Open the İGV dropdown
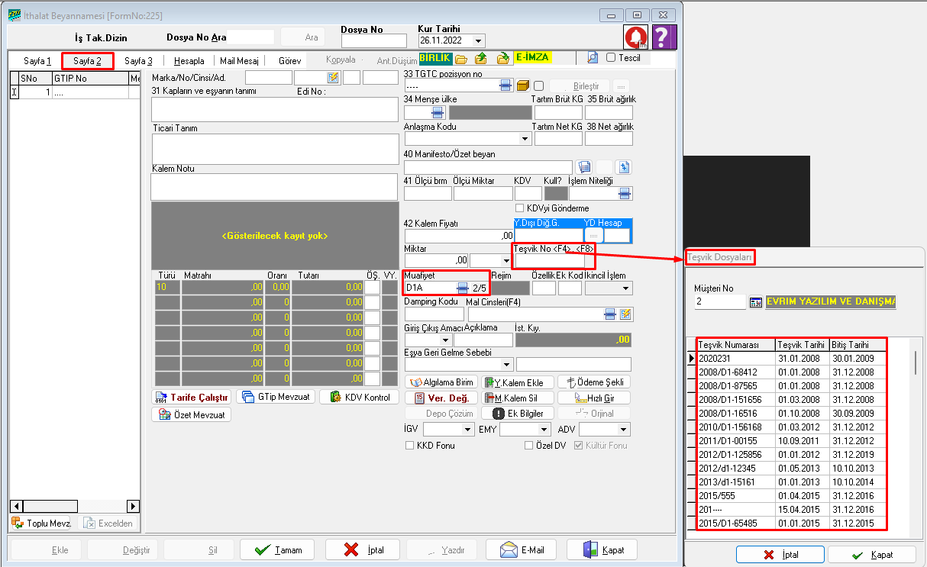Screen dimensions: 927x567 [x=468, y=430]
